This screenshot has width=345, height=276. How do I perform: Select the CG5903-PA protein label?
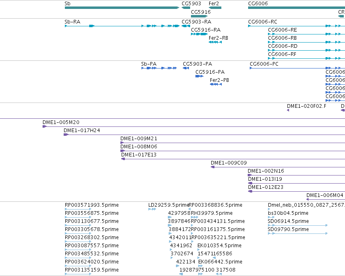pyautogui.click(x=197, y=64)
